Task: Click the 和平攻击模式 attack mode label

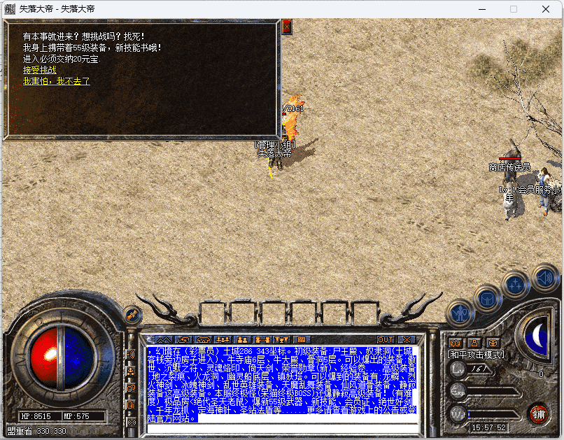Action: point(476,355)
